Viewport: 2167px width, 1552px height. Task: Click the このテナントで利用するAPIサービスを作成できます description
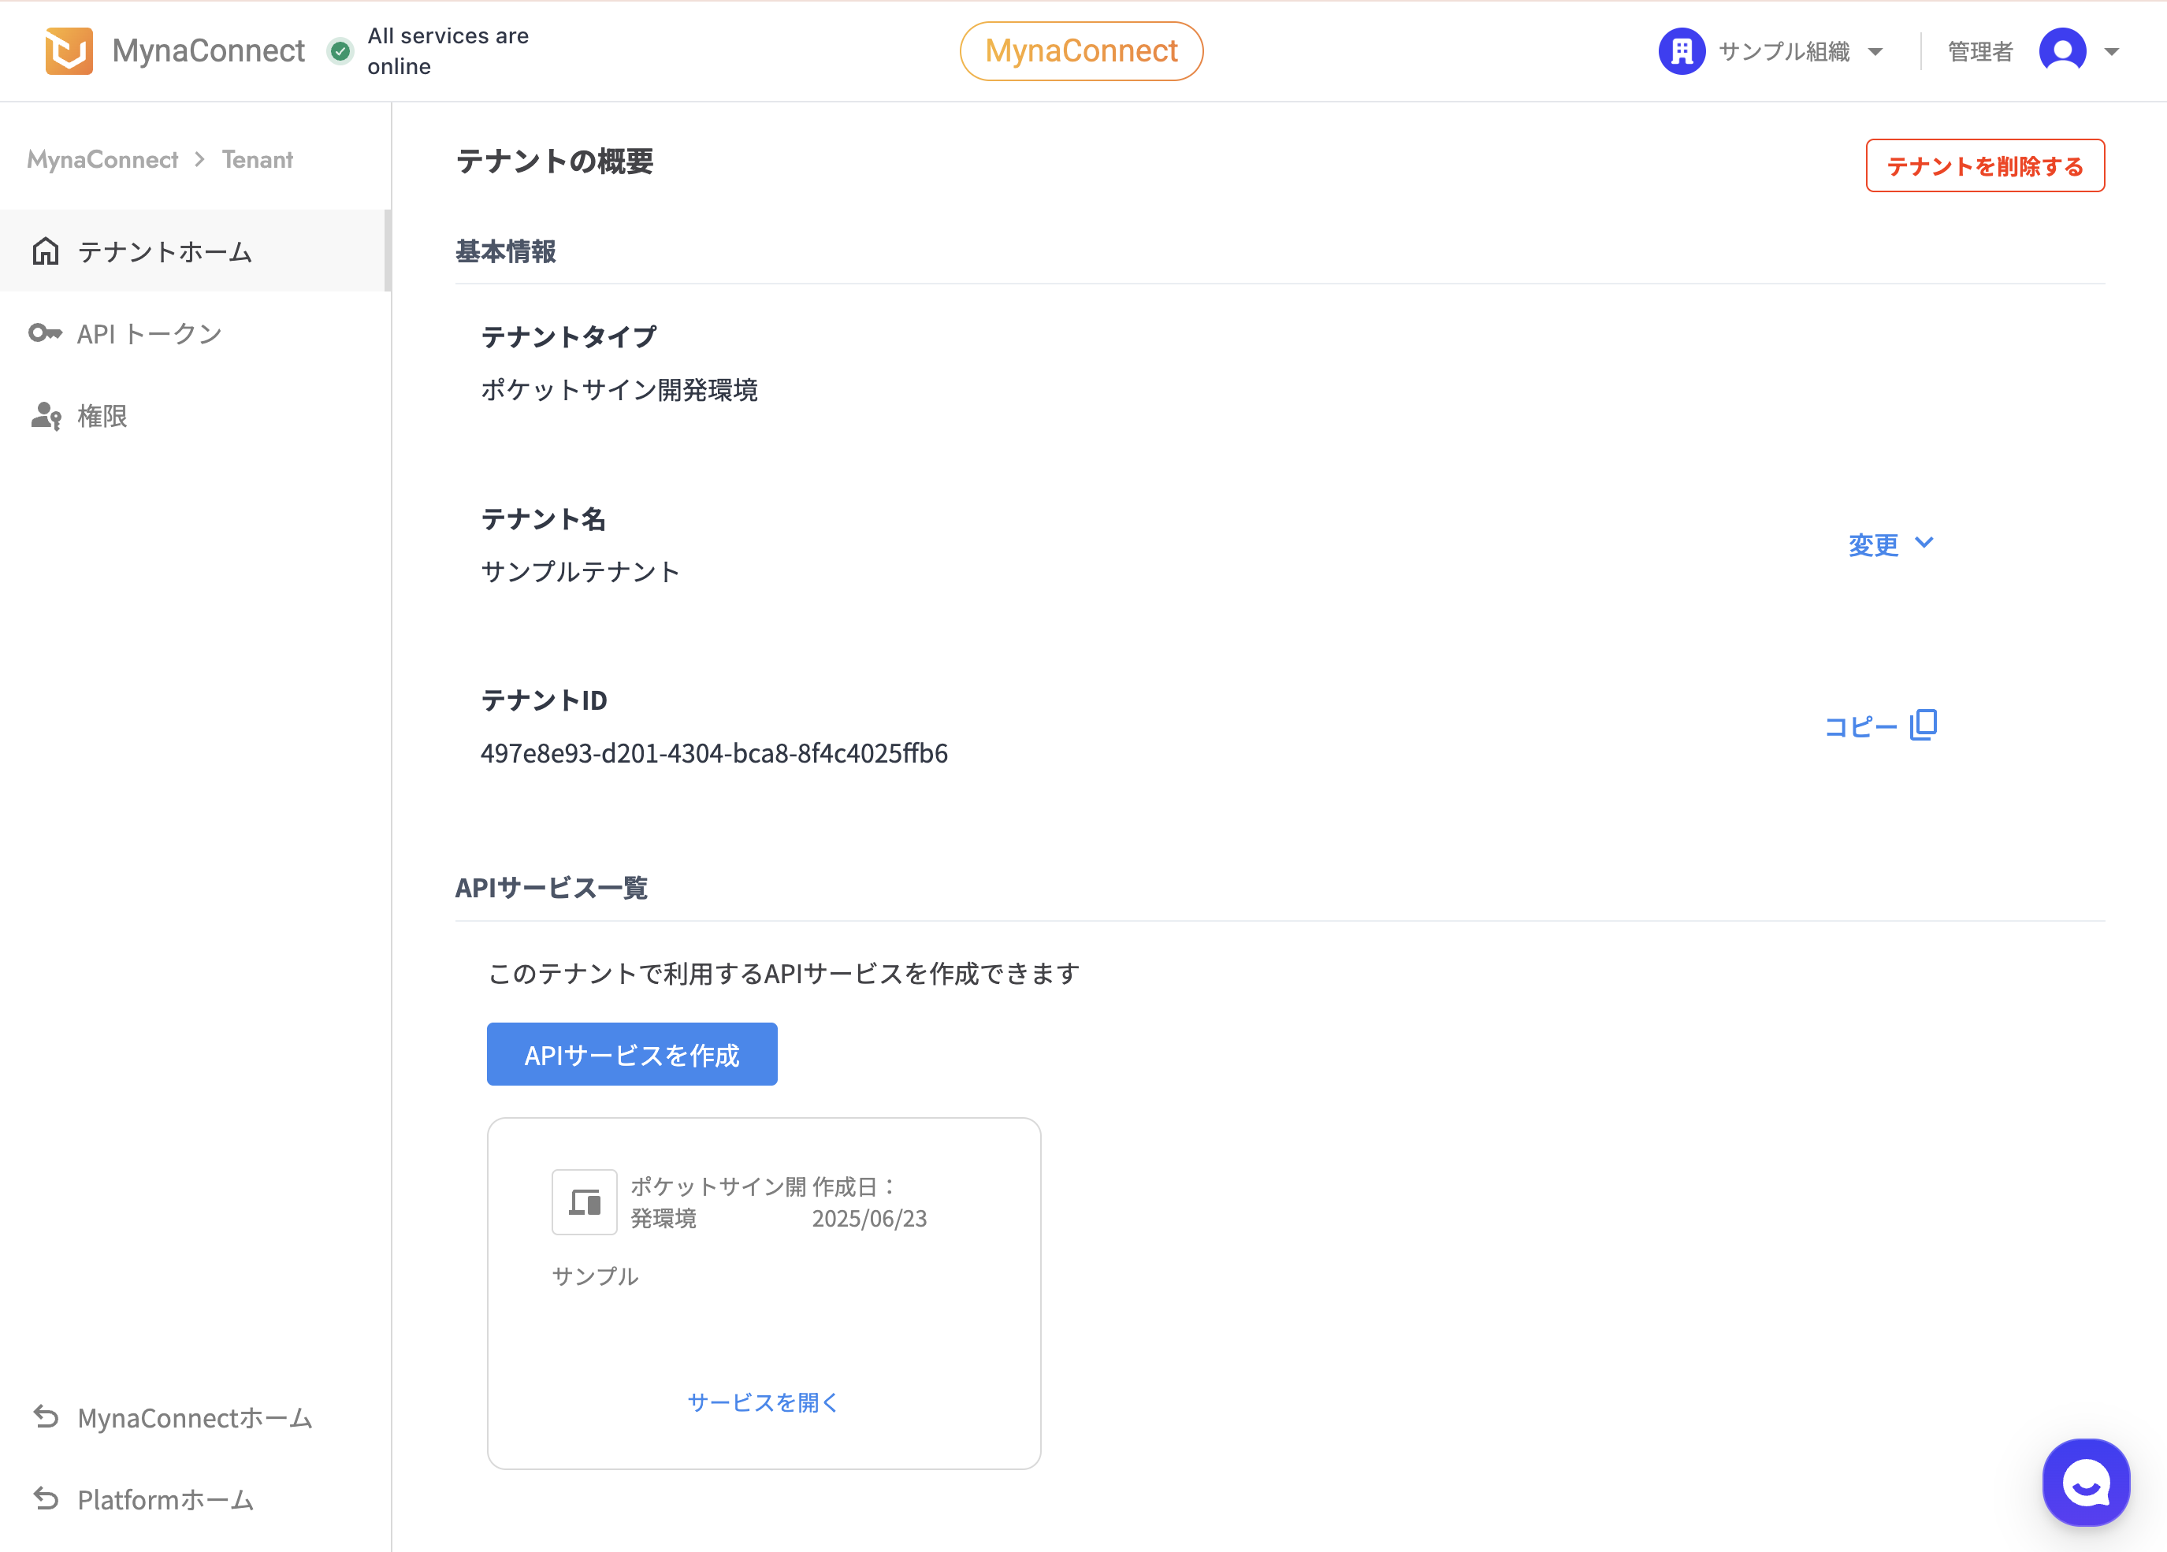[783, 973]
